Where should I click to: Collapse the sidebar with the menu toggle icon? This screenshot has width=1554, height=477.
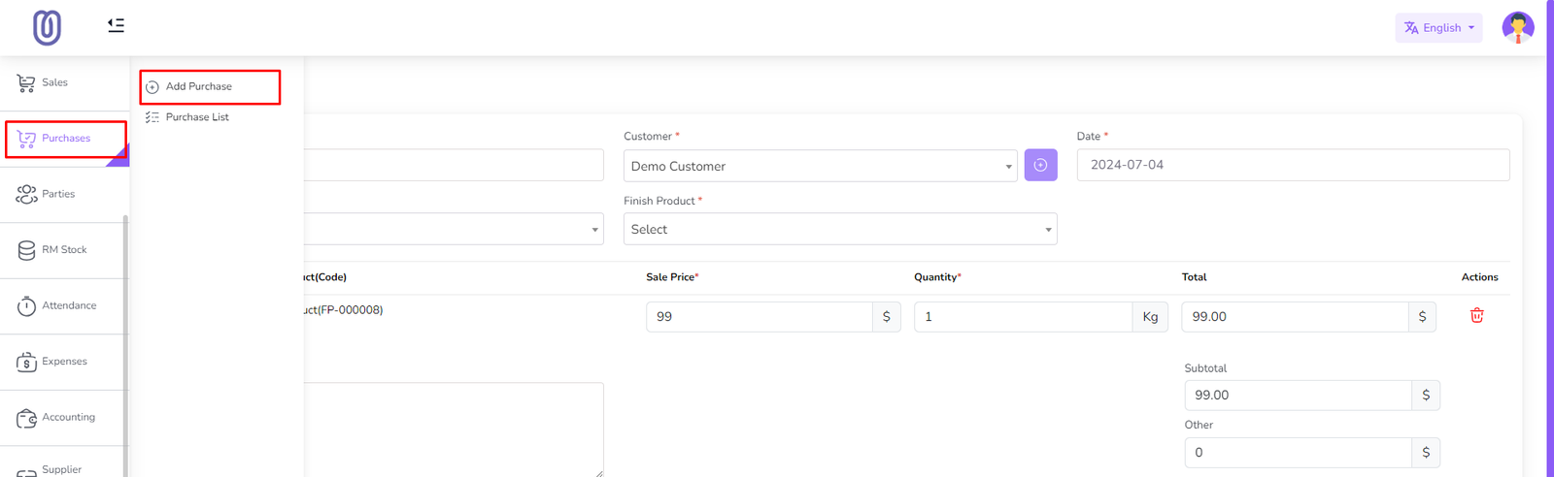coord(116,25)
